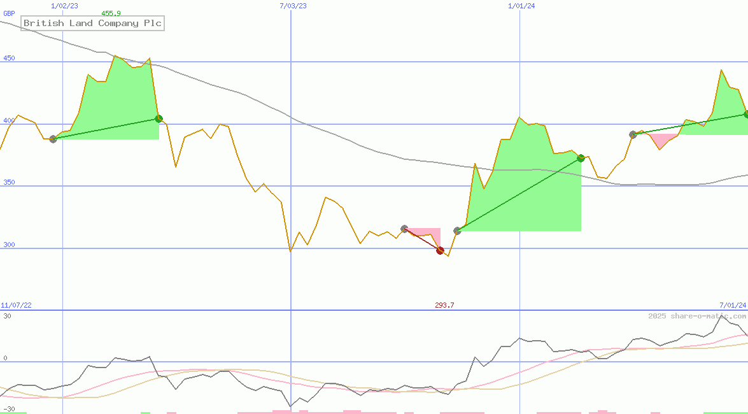Screen dimensions: 748x414
Task: Click the British Land Company Plc title box
Action: coord(93,24)
